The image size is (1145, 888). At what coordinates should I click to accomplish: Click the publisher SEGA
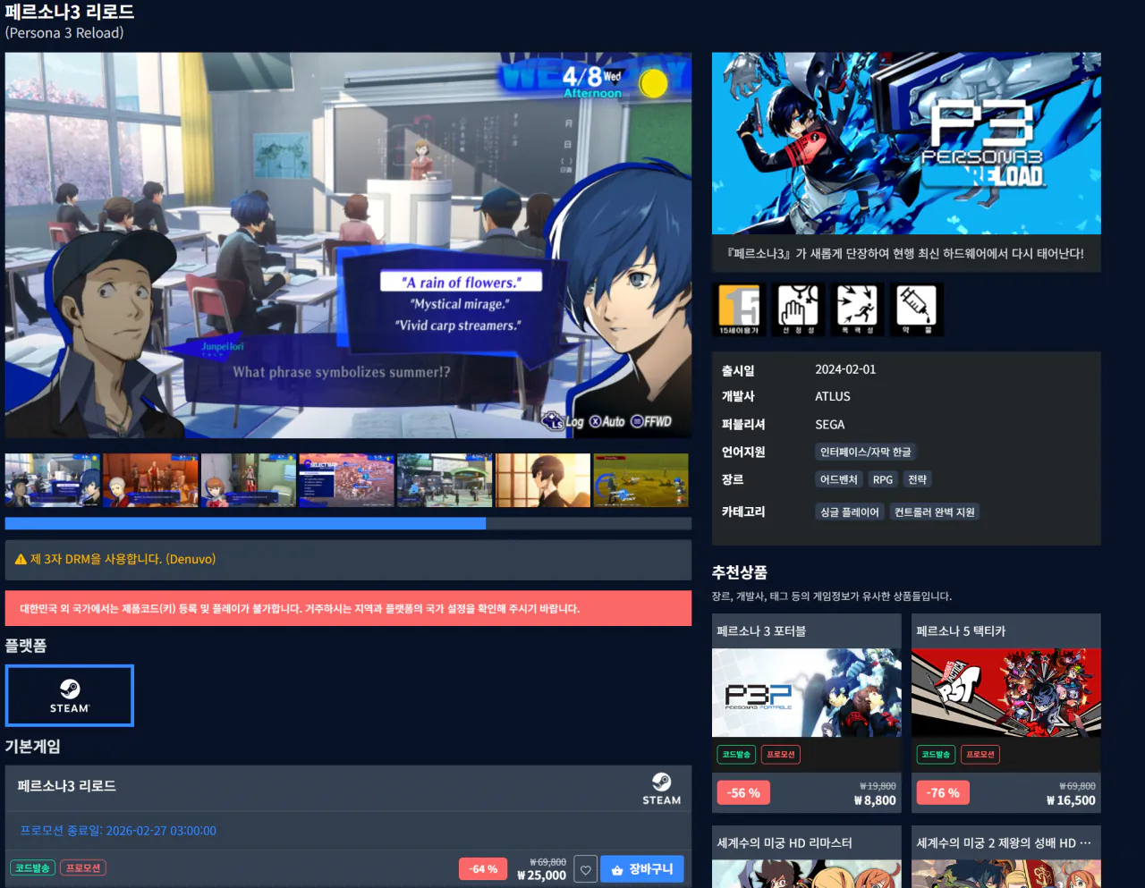coord(830,425)
